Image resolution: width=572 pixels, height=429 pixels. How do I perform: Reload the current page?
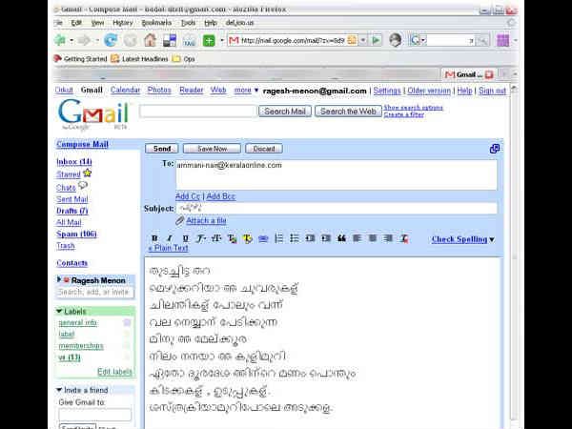(111, 40)
